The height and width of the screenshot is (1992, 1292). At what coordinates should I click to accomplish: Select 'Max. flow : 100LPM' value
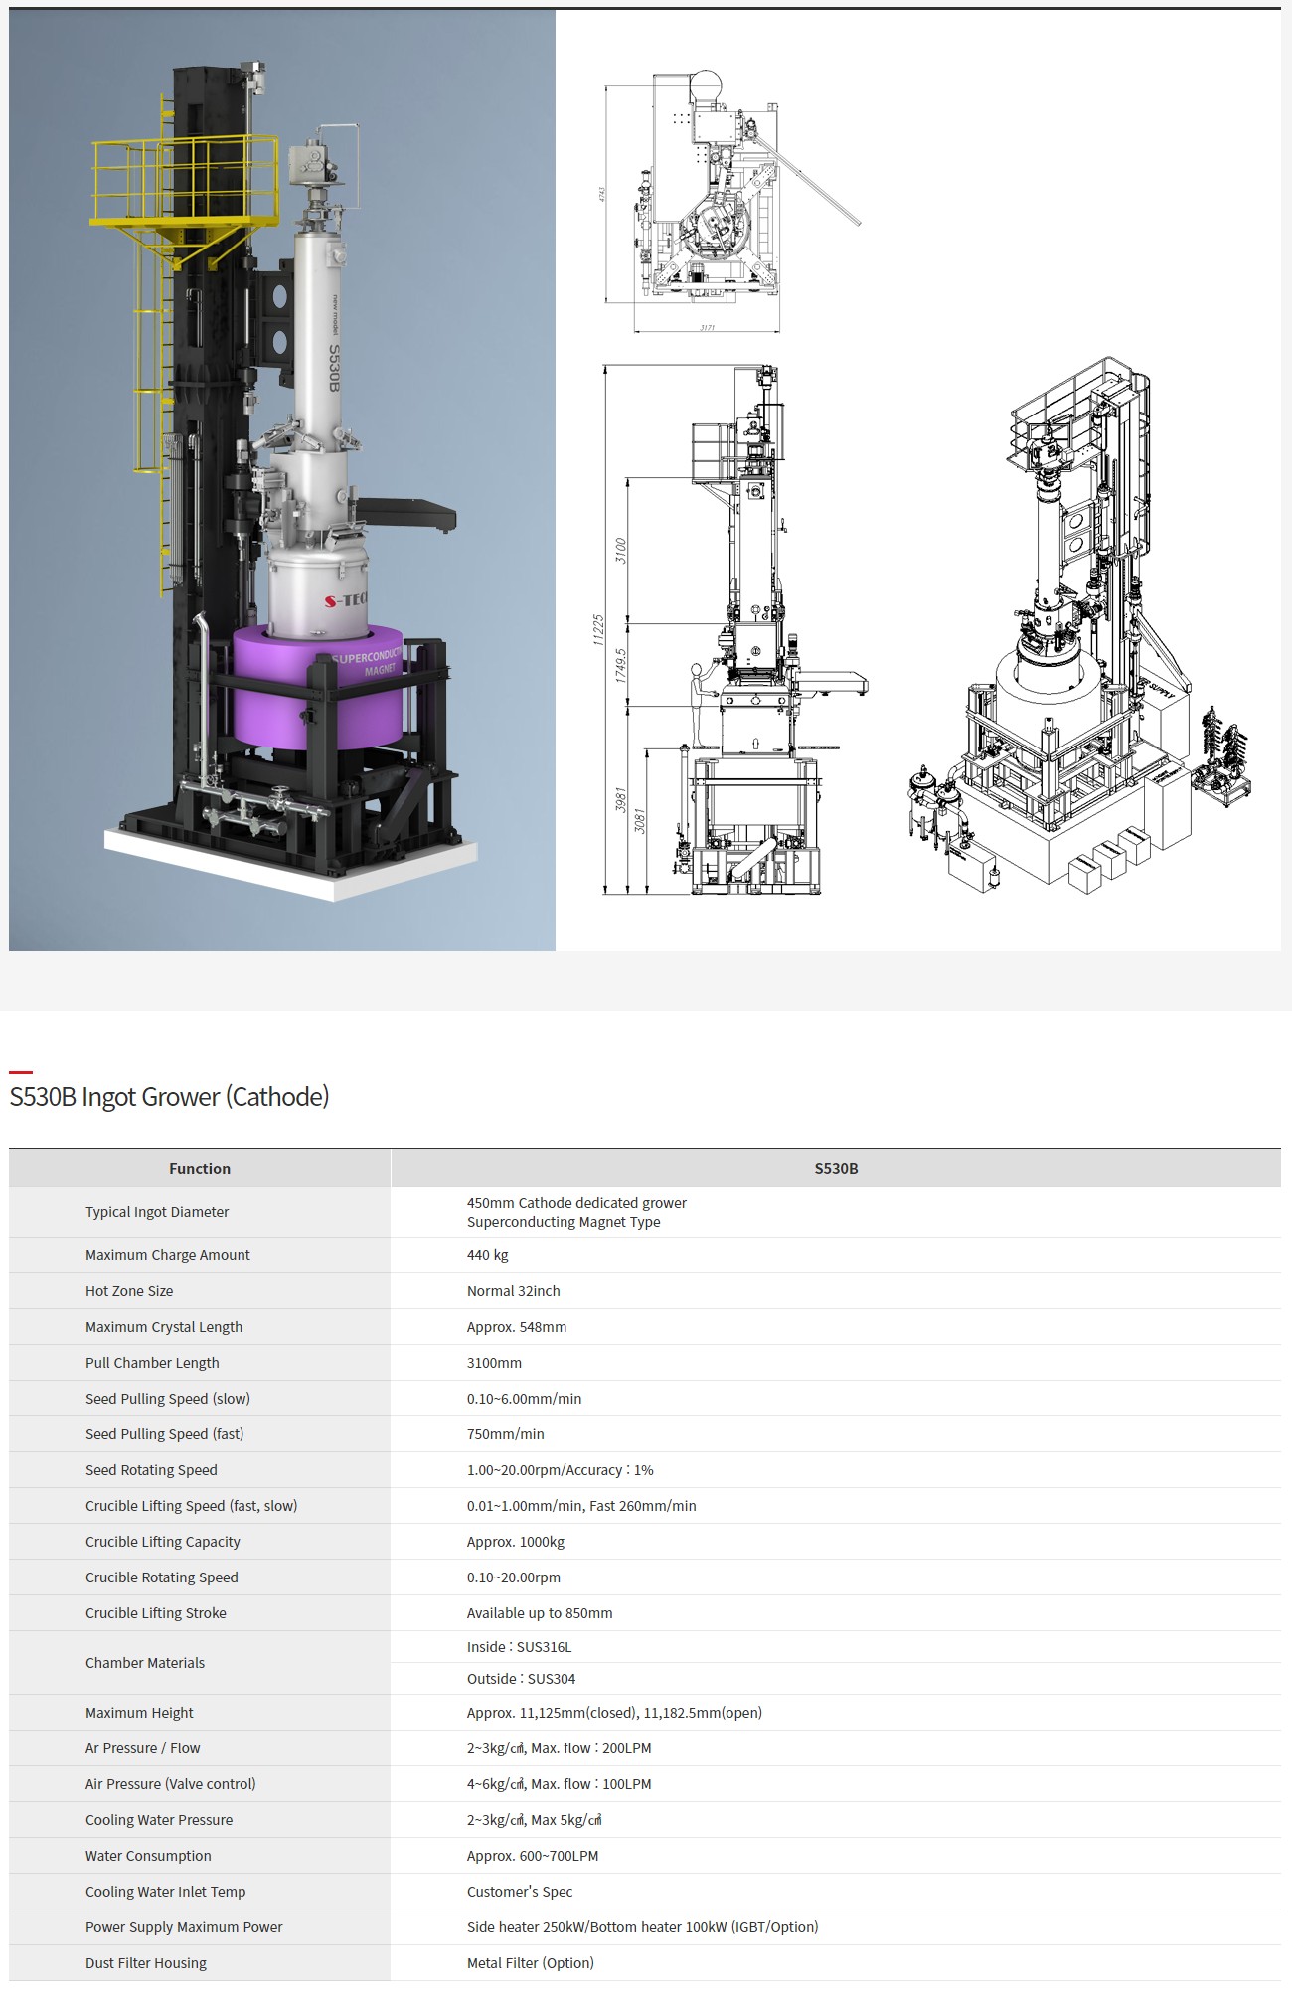591,1784
